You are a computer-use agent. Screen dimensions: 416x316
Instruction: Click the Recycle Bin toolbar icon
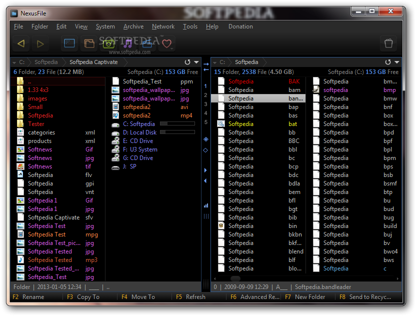[x=388, y=43]
